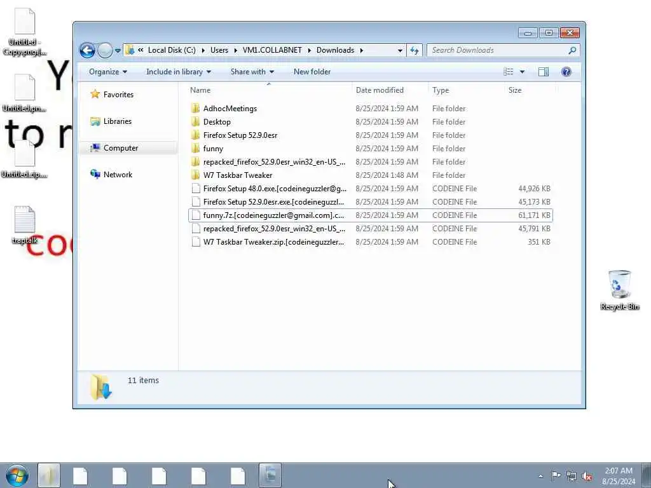This screenshot has height=488, width=651.
Task: Click Users breadcrumb in address bar
Action: [x=219, y=50]
